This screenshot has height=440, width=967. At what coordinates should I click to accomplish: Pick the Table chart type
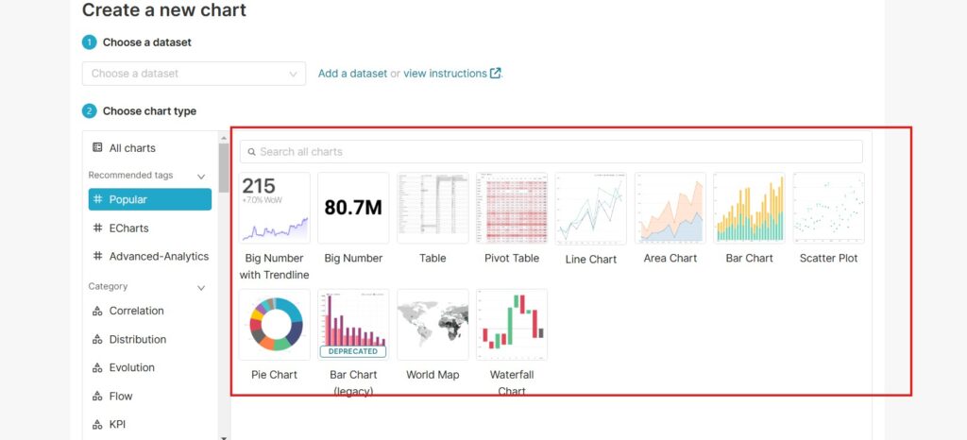(x=433, y=208)
